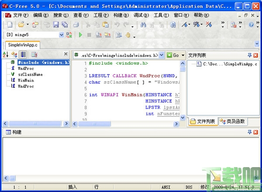
Task: Click the Redo arrow icon
Action: click(x=126, y=25)
